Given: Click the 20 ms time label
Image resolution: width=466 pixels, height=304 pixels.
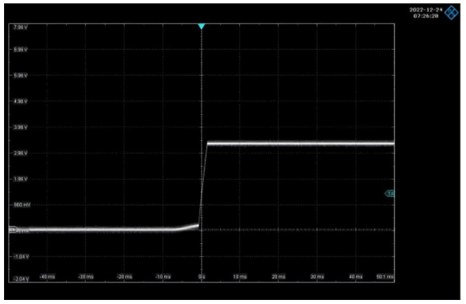Looking at the screenshot, I should (278, 276).
